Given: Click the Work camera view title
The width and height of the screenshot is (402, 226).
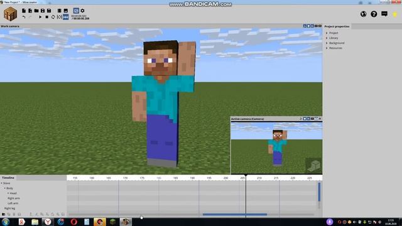Looking at the screenshot, I should pos(10,26).
